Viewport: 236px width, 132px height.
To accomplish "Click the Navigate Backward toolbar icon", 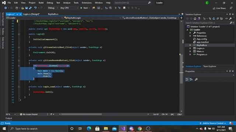I will (6, 8).
